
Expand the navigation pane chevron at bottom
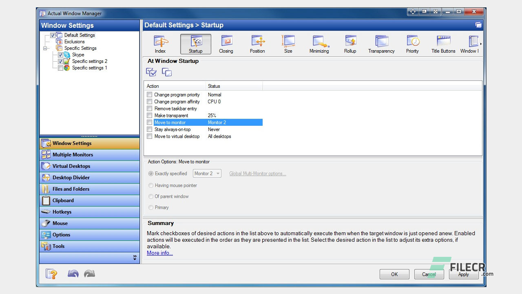[135, 258]
